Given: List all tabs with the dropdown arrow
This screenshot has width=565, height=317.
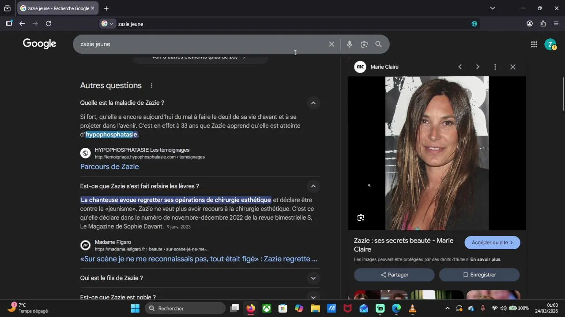Looking at the screenshot, I should point(493,8).
